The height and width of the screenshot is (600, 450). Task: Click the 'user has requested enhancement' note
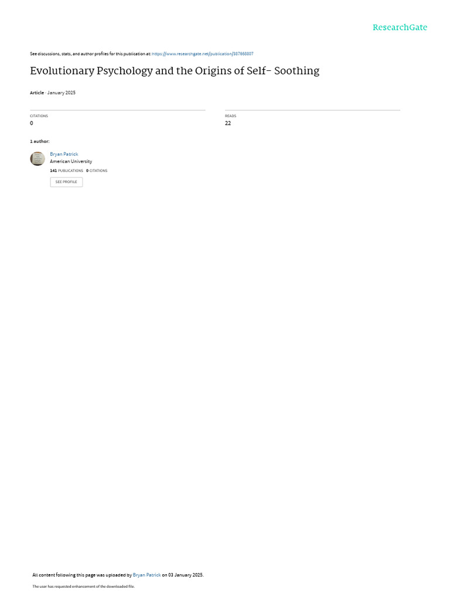coord(83,586)
